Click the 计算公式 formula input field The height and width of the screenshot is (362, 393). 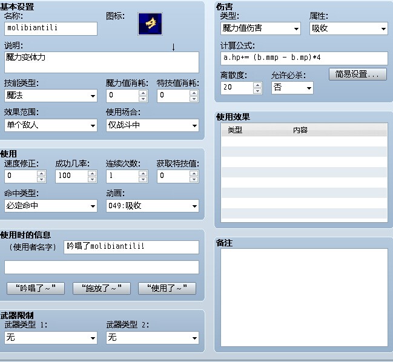pyautogui.click(x=304, y=58)
